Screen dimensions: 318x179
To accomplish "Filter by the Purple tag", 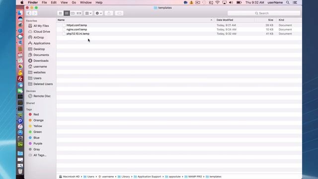I will coord(38,144).
